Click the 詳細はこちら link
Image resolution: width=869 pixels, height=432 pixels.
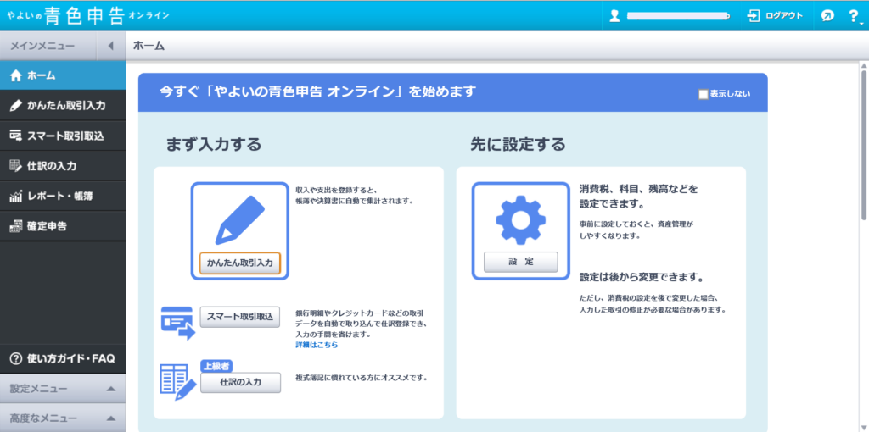pyautogui.click(x=317, y=345)
